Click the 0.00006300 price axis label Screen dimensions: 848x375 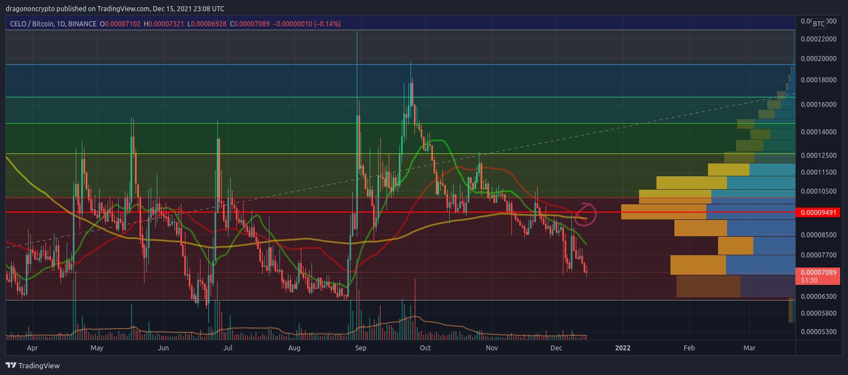pyautogui.click(x=818, y=297)
